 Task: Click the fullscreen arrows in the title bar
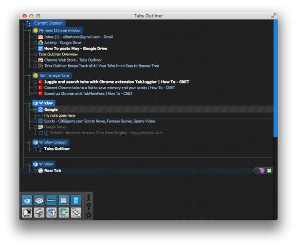coord(274,16)
